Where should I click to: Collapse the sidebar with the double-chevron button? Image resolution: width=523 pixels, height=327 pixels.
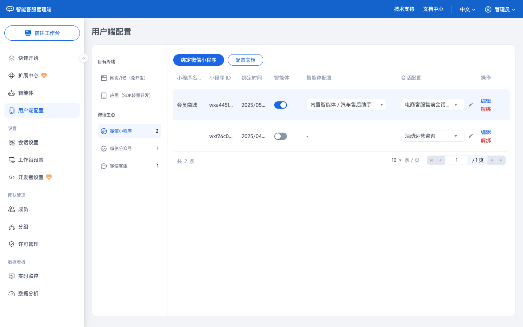click(x=84, y=58)
